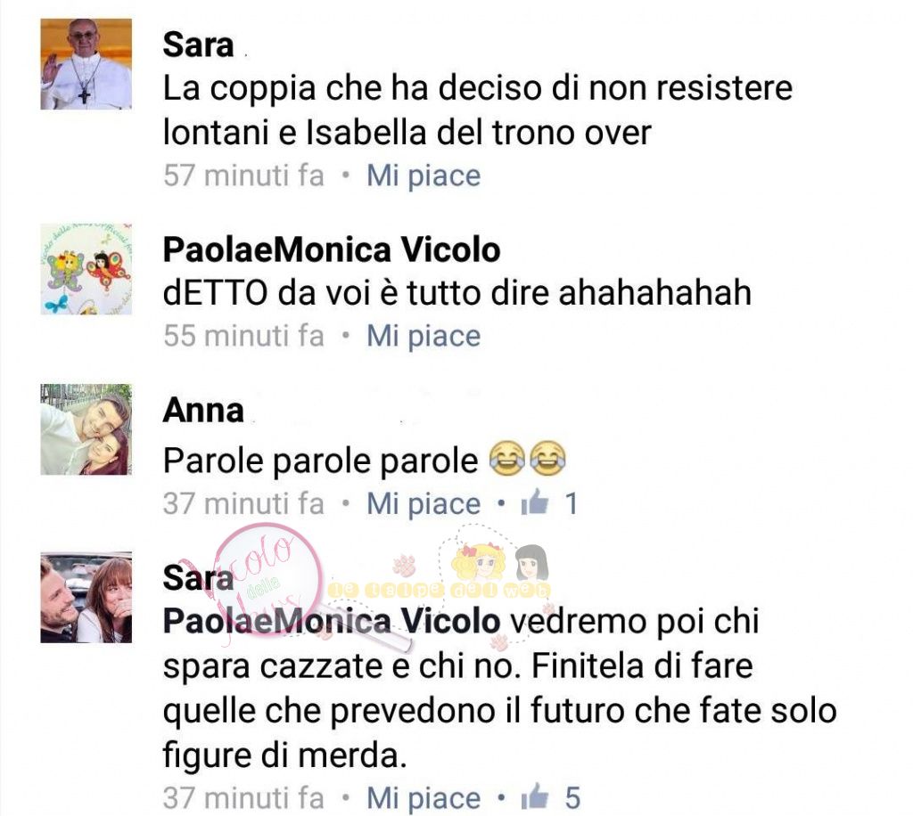The height and width of the screenshot is (816, 913).
Task: Click the '57 minuti fa' timestamp
Action: (243, 175)
